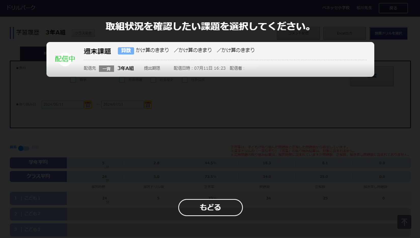Image resolution: width=420 pixels, height=238 pixels.
Task: Click the 提出期限 label in the card
Action: (152, 68)
